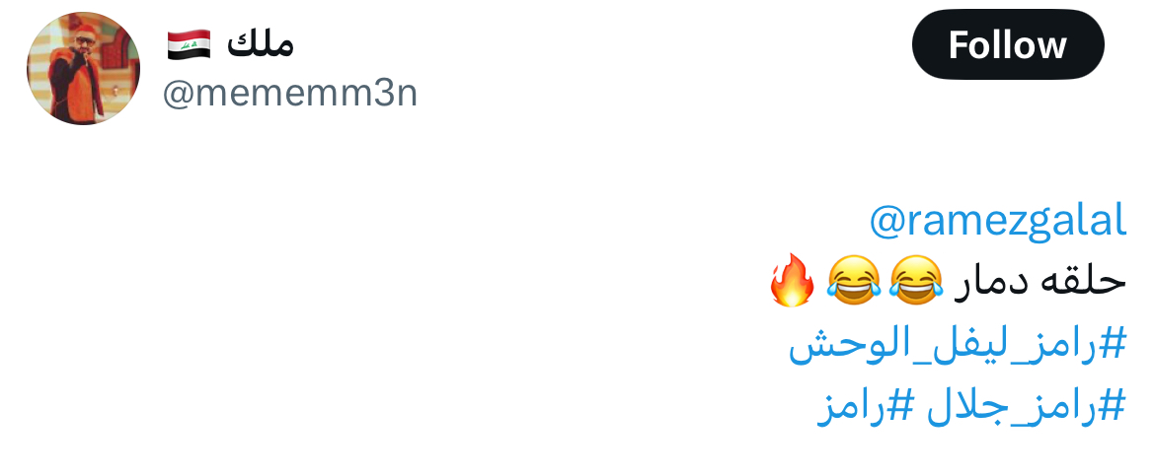Click the laughing emoji nearest the Arabic text
The width and height of the screenshot is (1155, 476).
pyautogui.click(x=915, y=281)
